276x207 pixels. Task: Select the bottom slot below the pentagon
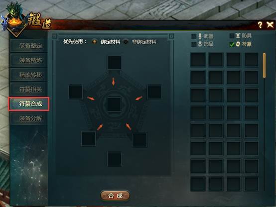click(x=114, y=159)
